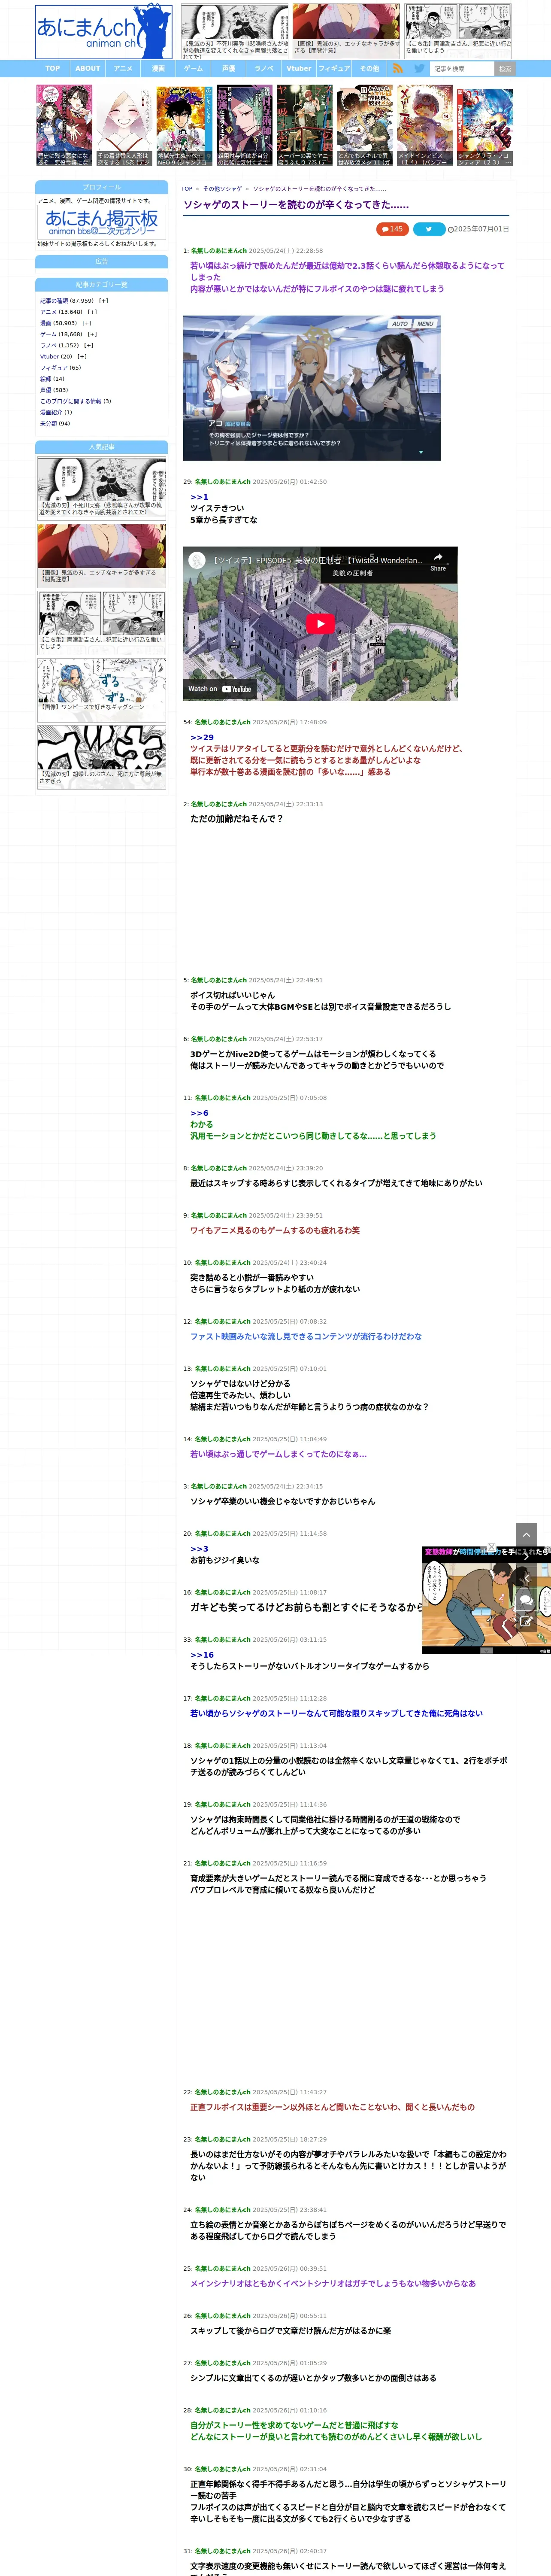The image size is (551, 2576).
Task: Follow the >>3 reply anchor in post 20
Action: 200,1548
